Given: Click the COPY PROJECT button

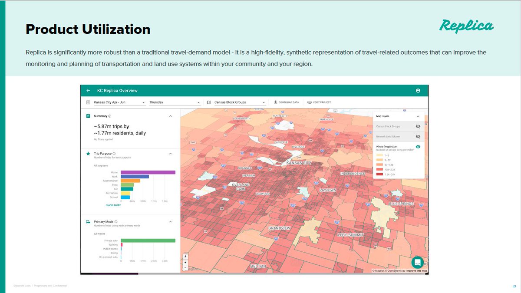Looking at the screenshot, I should [x=319, y=102].
